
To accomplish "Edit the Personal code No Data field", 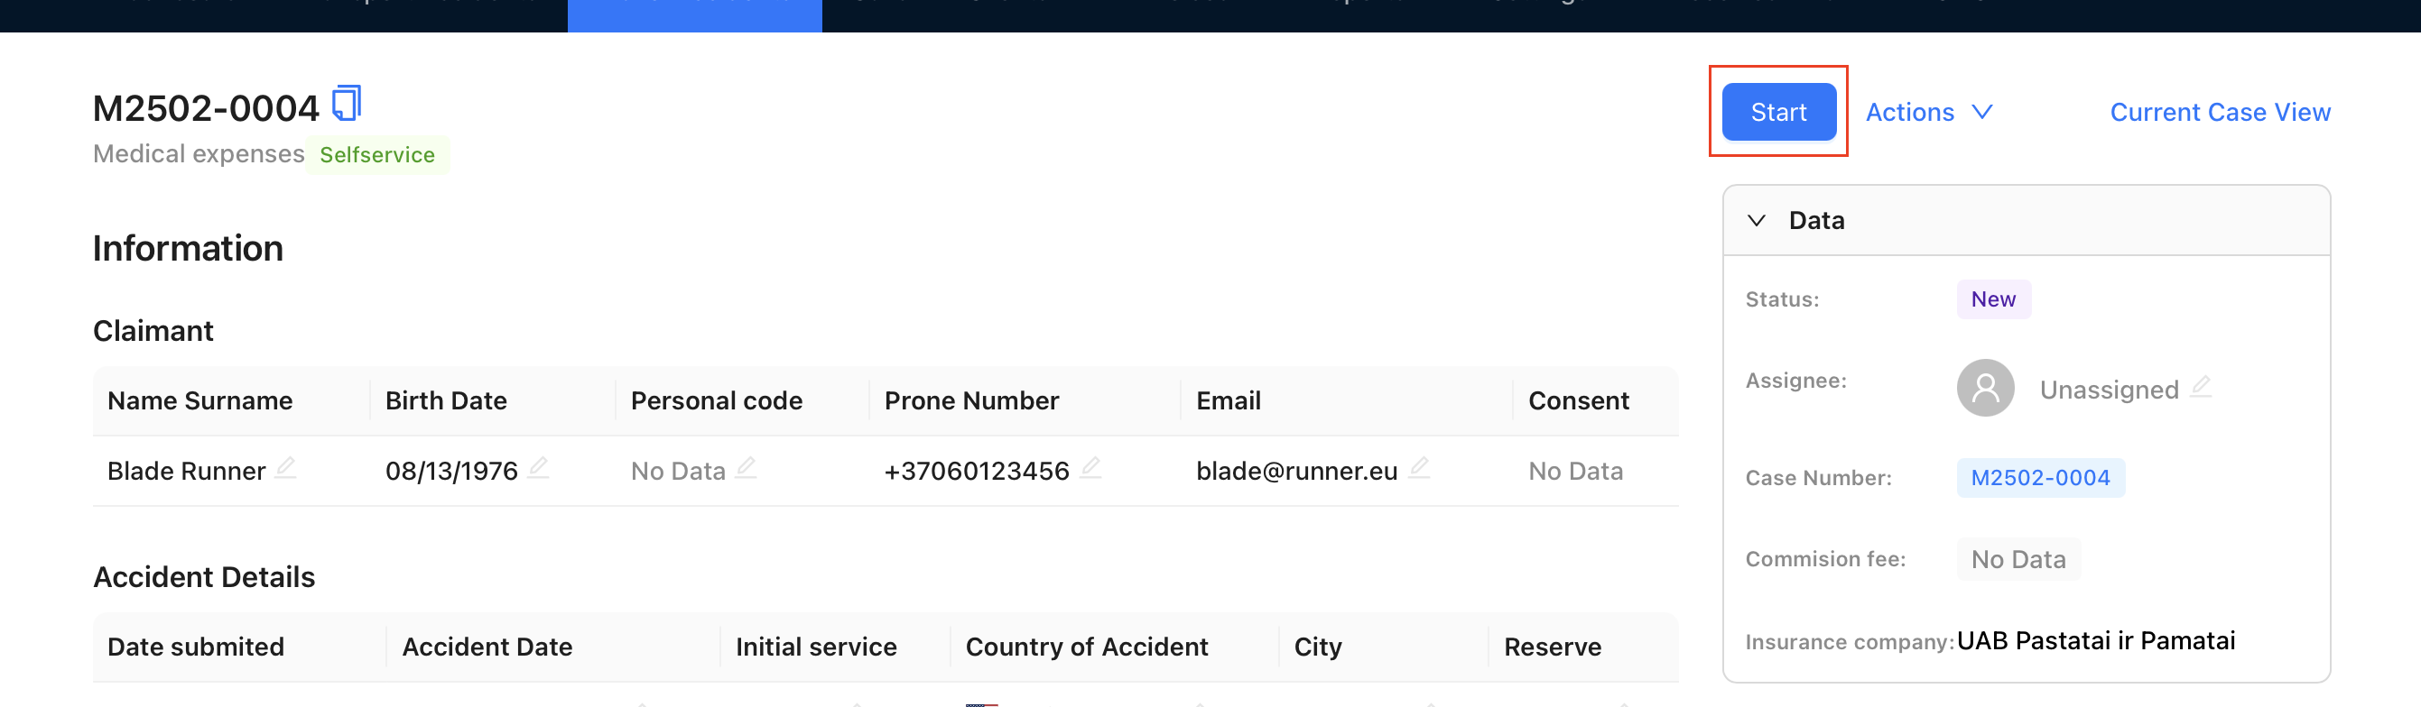I will pyautogui.click(x=747, y=466).
